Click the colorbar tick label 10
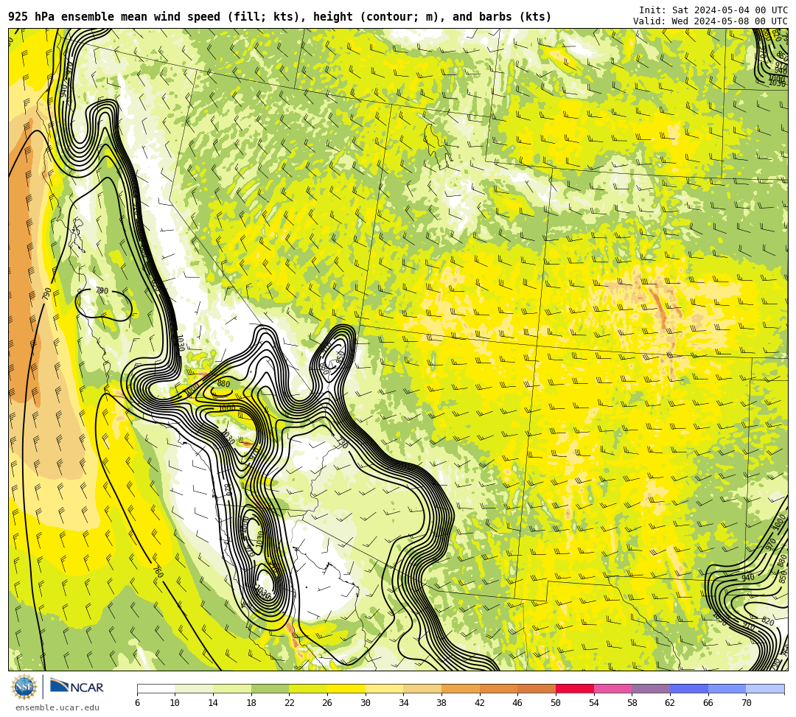The image size is (796, 717). pyautogui.click(x=175, y=703)
